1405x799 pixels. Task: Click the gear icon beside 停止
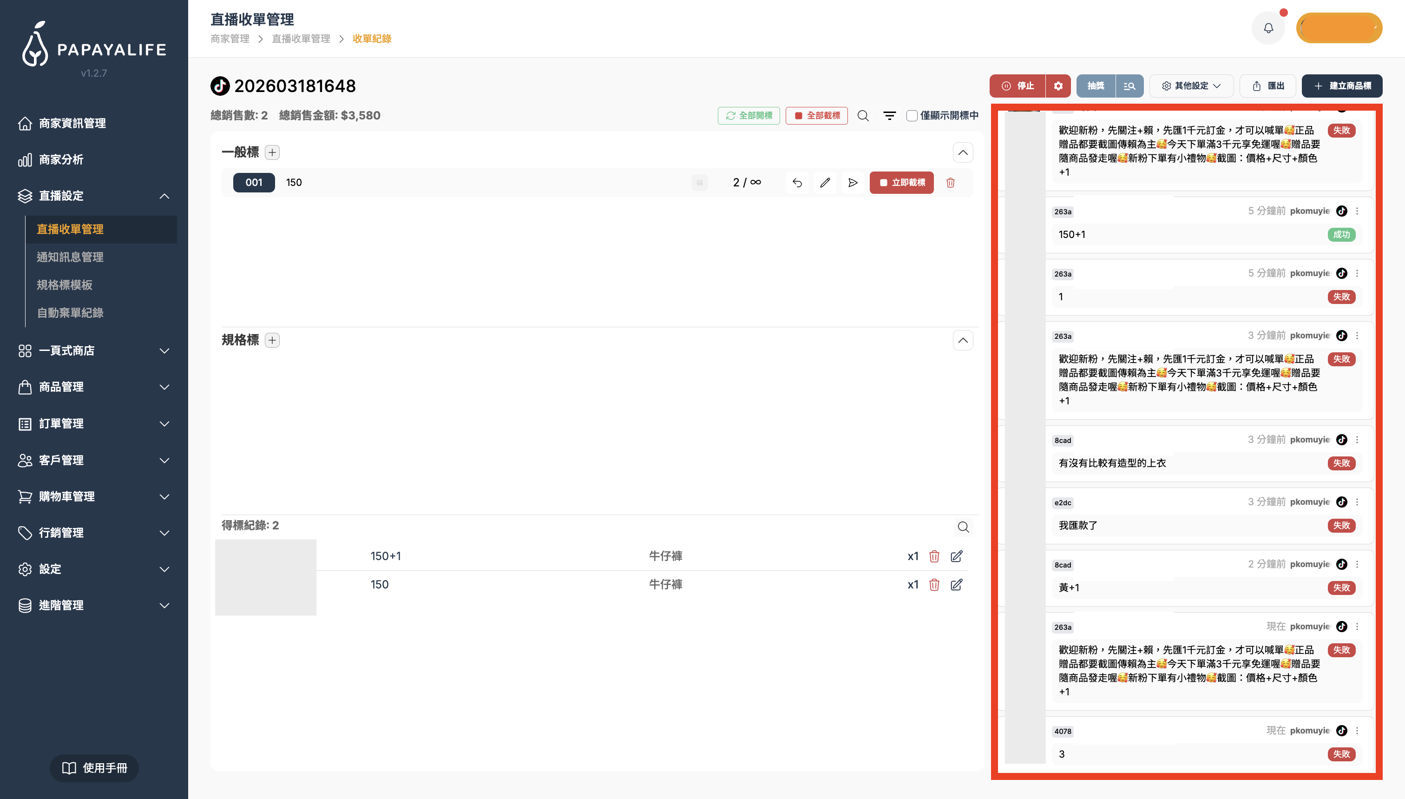coord(1058,86)
